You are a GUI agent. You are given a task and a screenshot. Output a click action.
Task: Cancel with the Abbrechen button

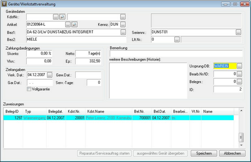coord(232,154)
